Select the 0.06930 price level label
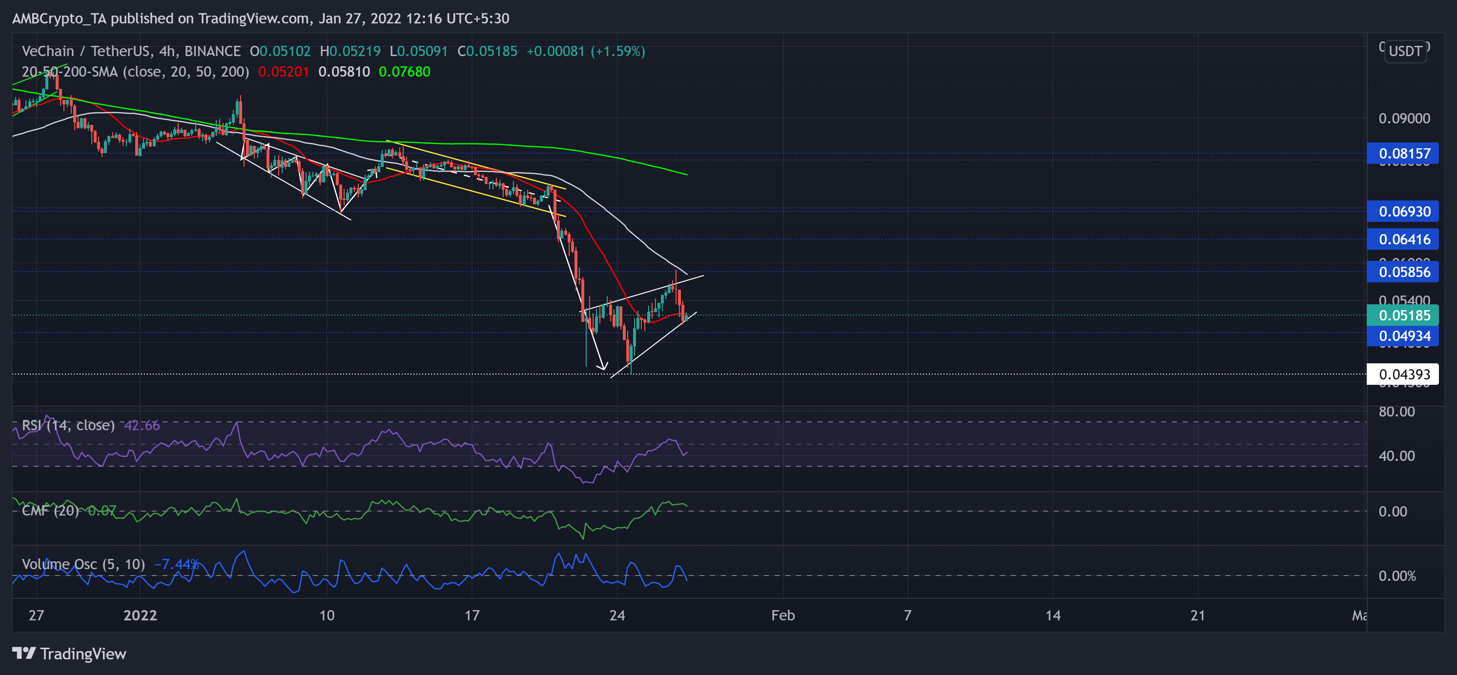Viewport: 1457px width, 675px height. 1402,212
